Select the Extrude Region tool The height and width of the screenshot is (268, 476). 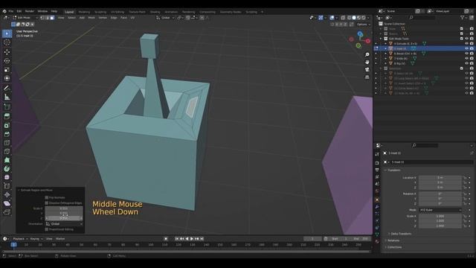[x=7, y=116]
